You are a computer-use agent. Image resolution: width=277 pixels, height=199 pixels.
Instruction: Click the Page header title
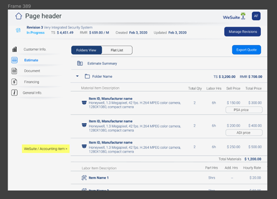click(43, 16)
